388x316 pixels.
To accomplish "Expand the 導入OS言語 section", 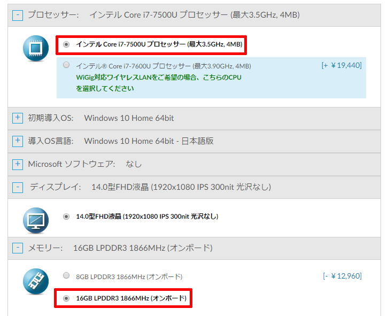I will pos(18,141).
